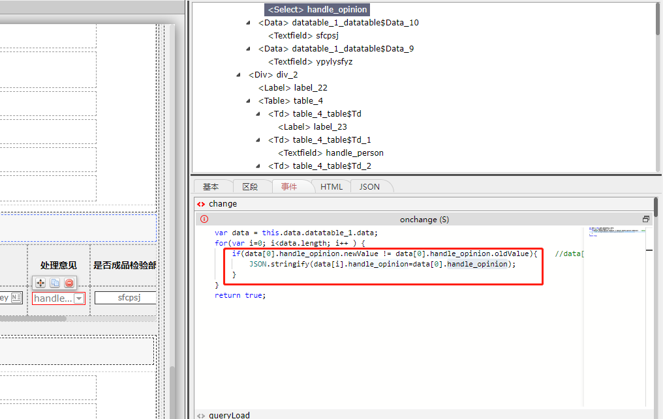Select <Textfield> ypylysfyz in the tree

pos(311,62)
